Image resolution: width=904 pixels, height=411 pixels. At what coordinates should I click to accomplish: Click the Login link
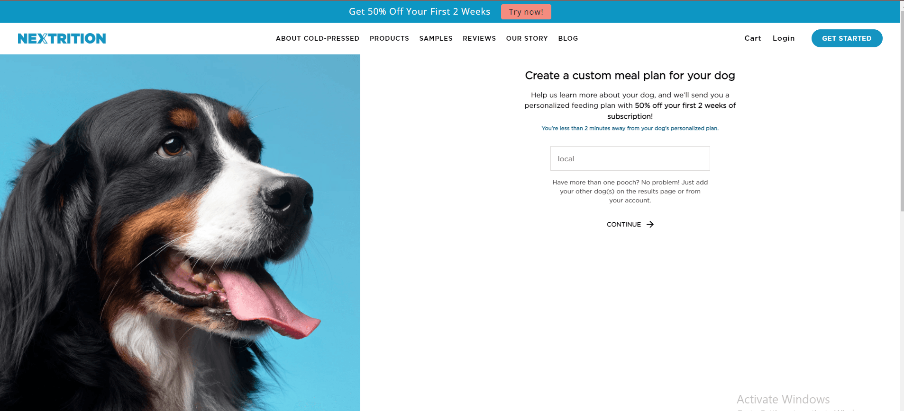(x=784, y=38)
